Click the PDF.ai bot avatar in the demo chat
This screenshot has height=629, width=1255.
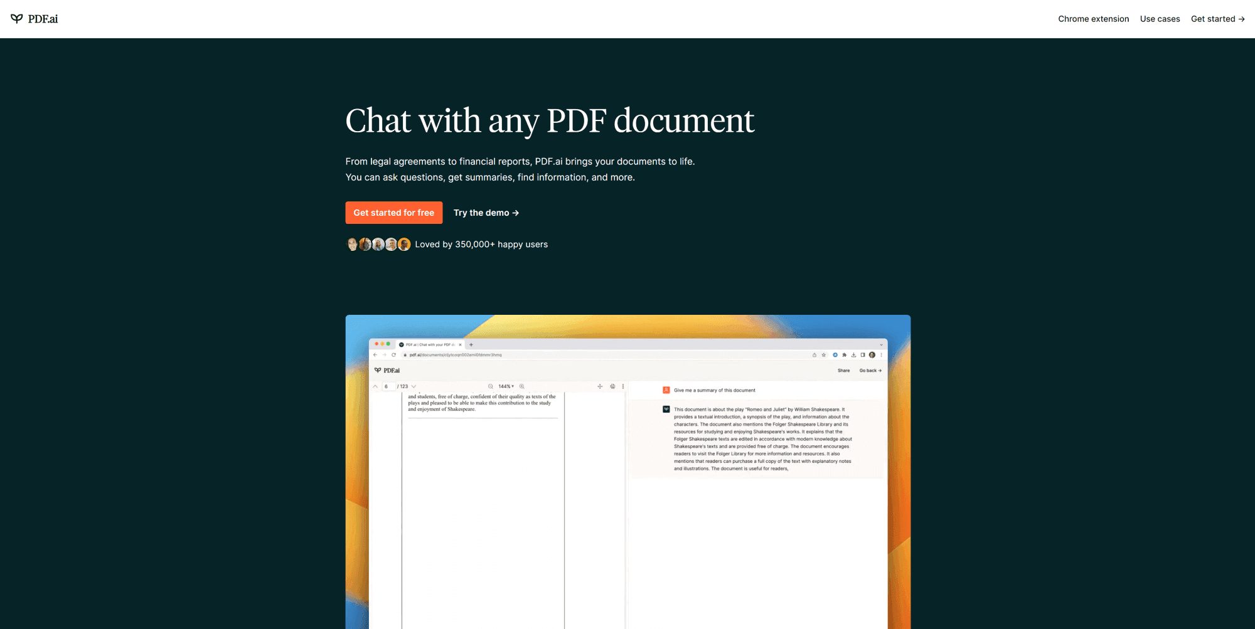tap(666, 410)
